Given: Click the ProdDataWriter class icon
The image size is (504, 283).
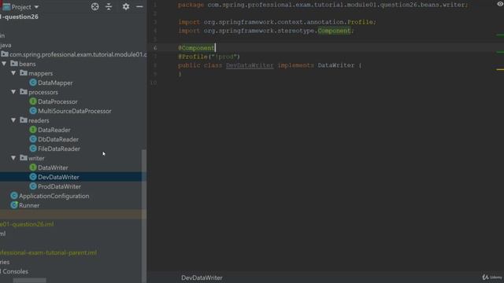Looking at the screenshot, I should (x=33, y=186).
